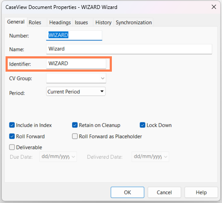The width and height of the screenshot is (222, 203).
Task: Switch to the General tab
Action: click(x=16, y=22)
